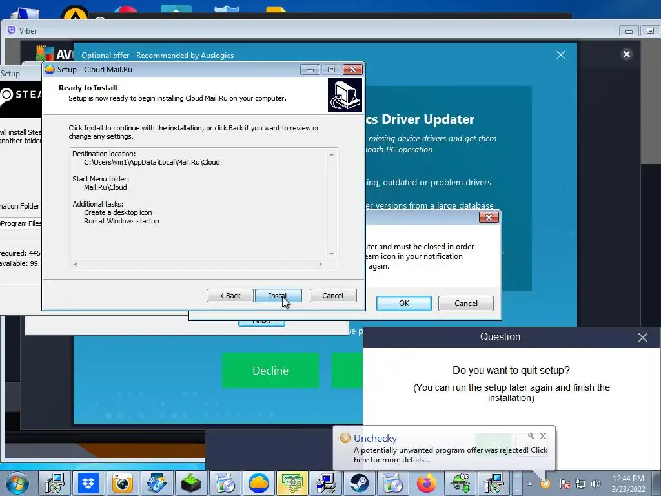Open the Action Center flag icon

[565, 484]
